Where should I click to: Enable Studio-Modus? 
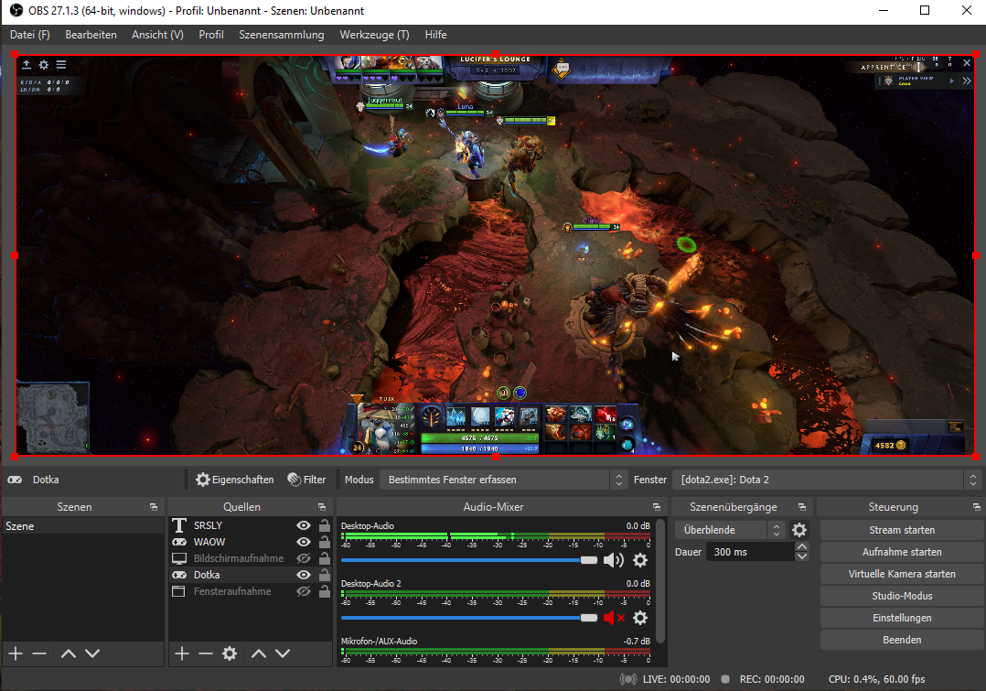click(902, 596)
